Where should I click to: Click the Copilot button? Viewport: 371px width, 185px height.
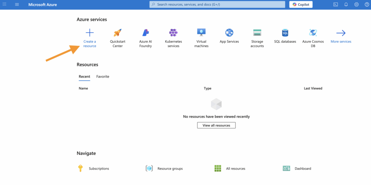[301, 4]
